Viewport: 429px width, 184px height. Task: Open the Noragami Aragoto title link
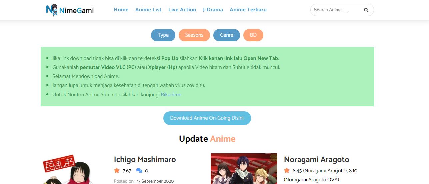[x=317, y=159]
